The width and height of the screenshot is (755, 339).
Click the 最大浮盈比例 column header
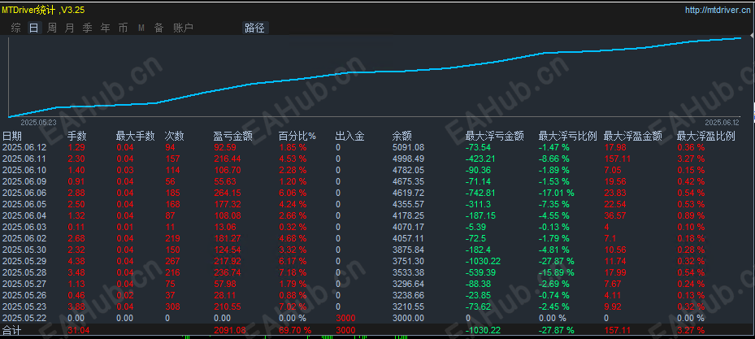(x=706, y=137)
